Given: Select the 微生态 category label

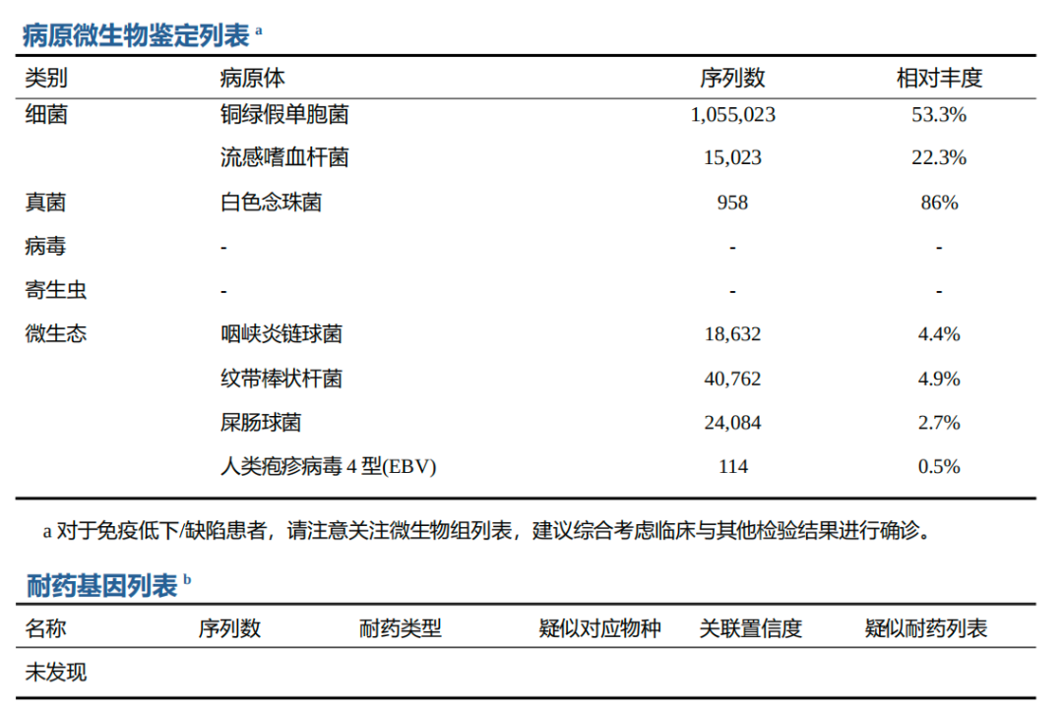Looking at the screenshot, I should click(56, 334).
